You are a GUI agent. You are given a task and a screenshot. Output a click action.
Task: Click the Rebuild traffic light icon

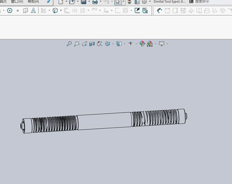129,2
